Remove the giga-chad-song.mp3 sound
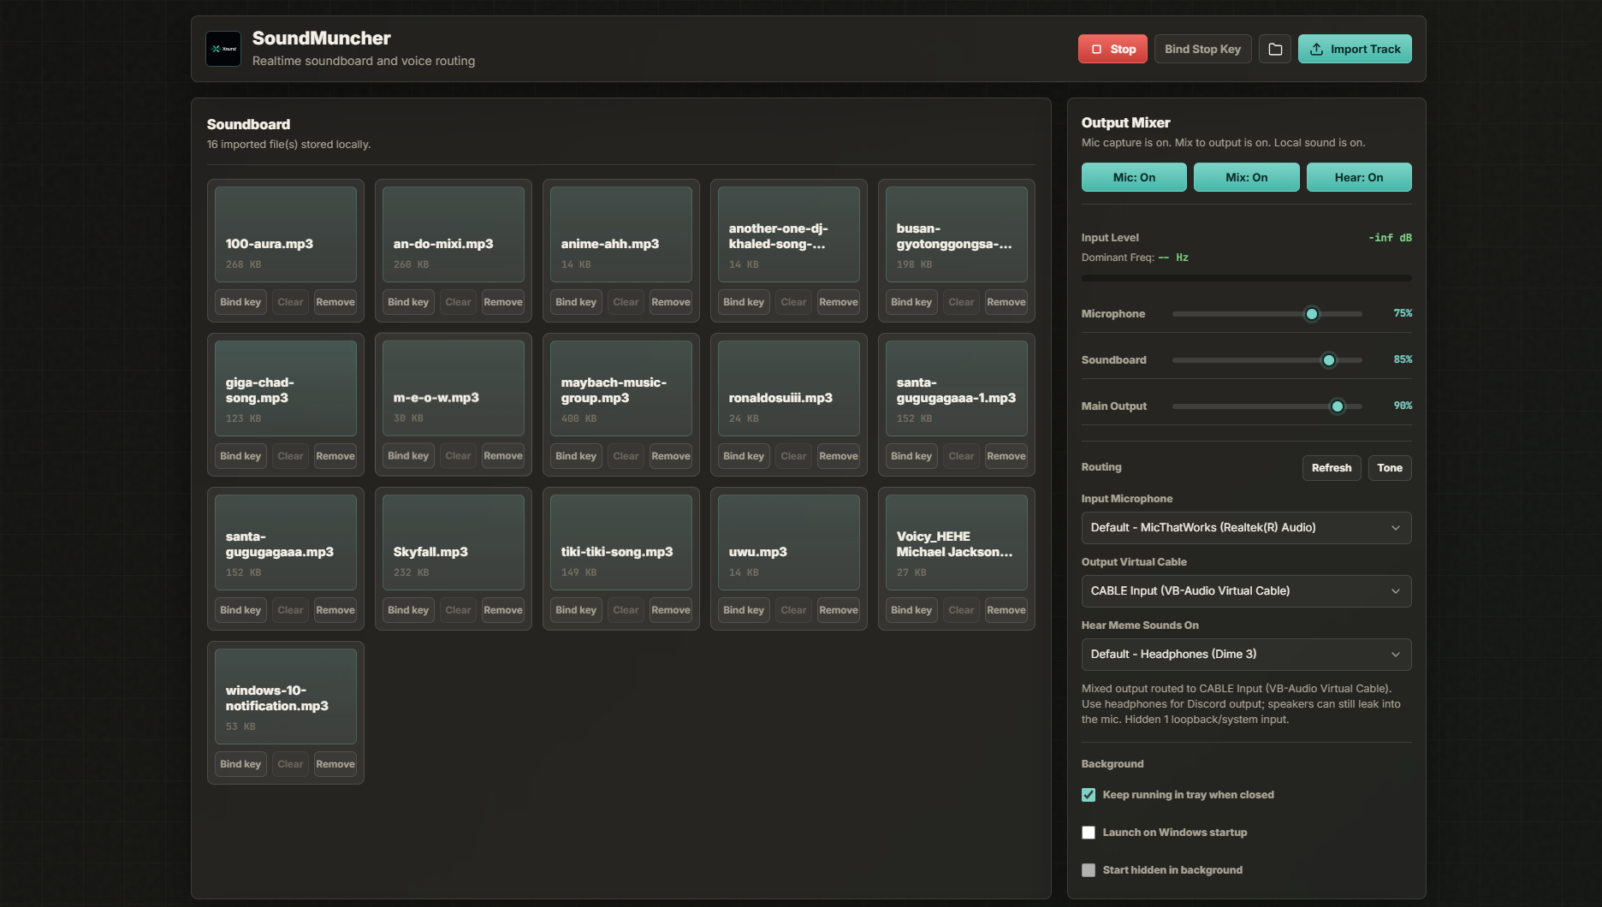The image size is (1602, 907). click(x=335, y=456)
